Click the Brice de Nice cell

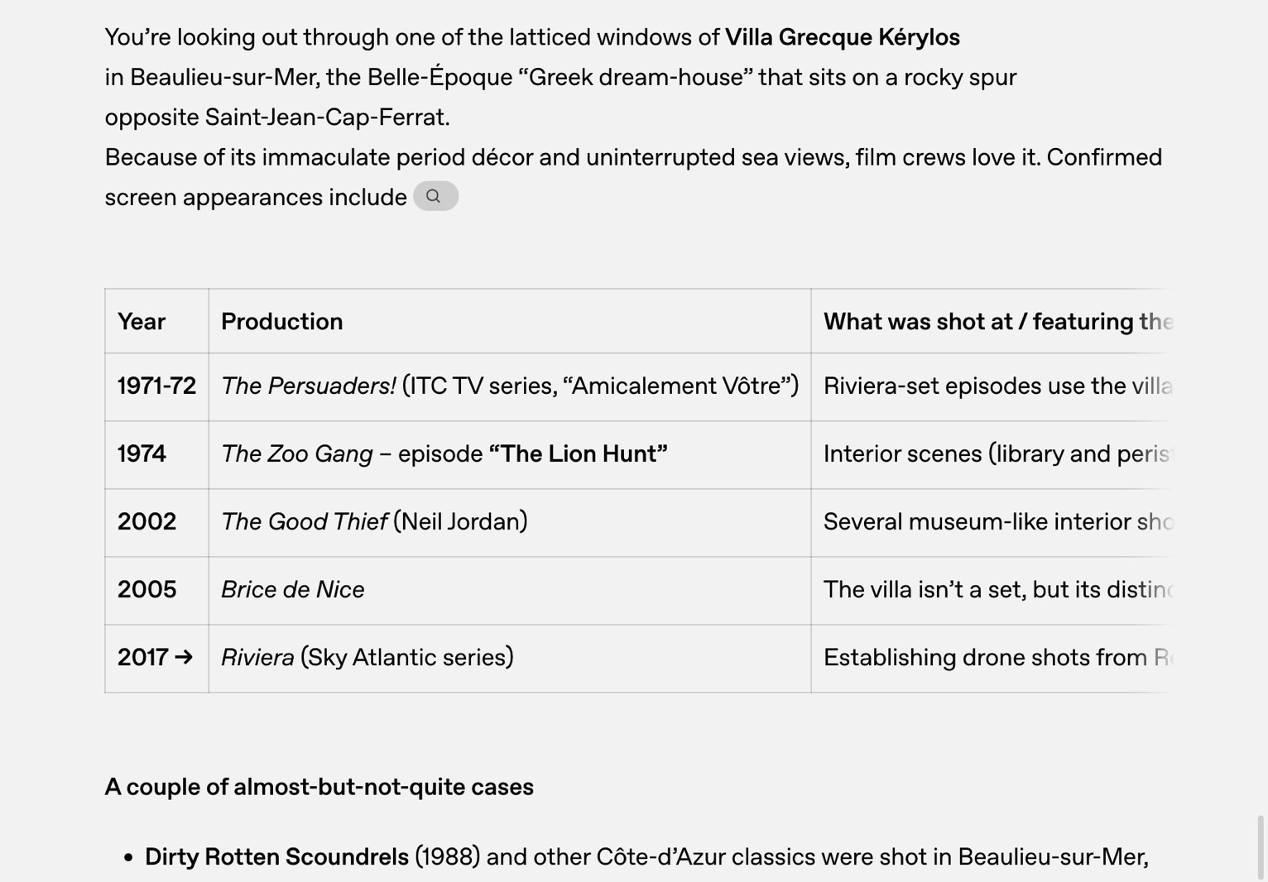point(510,590)
